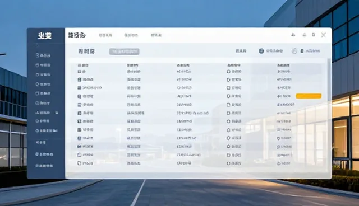Click the dark database icon in the page toolbar
This screenshot has height=206, width=359.
[261, 51]
